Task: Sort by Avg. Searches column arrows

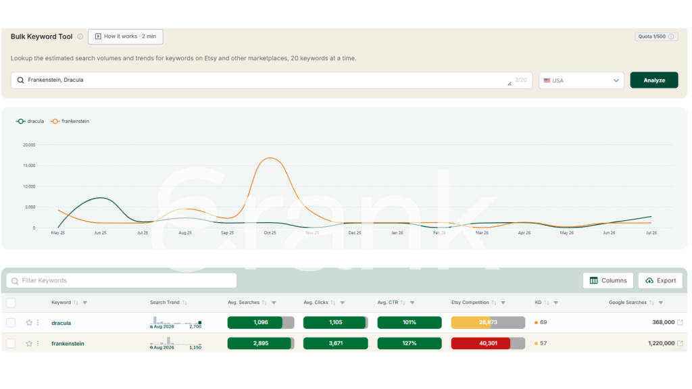Action: pos(264,303)
